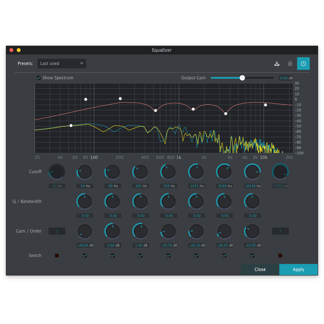The width and height of the screenshot is (324, 324).
Task: Click the 10438 Hz cutoff knob
Action: pos(252,172)
